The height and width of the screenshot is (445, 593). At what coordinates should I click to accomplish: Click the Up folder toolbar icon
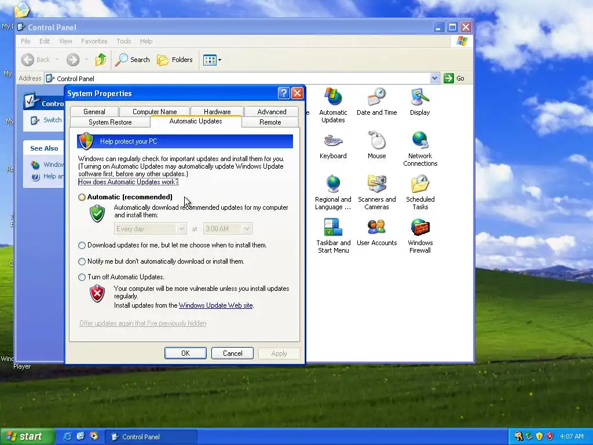(x=101, y=60)
